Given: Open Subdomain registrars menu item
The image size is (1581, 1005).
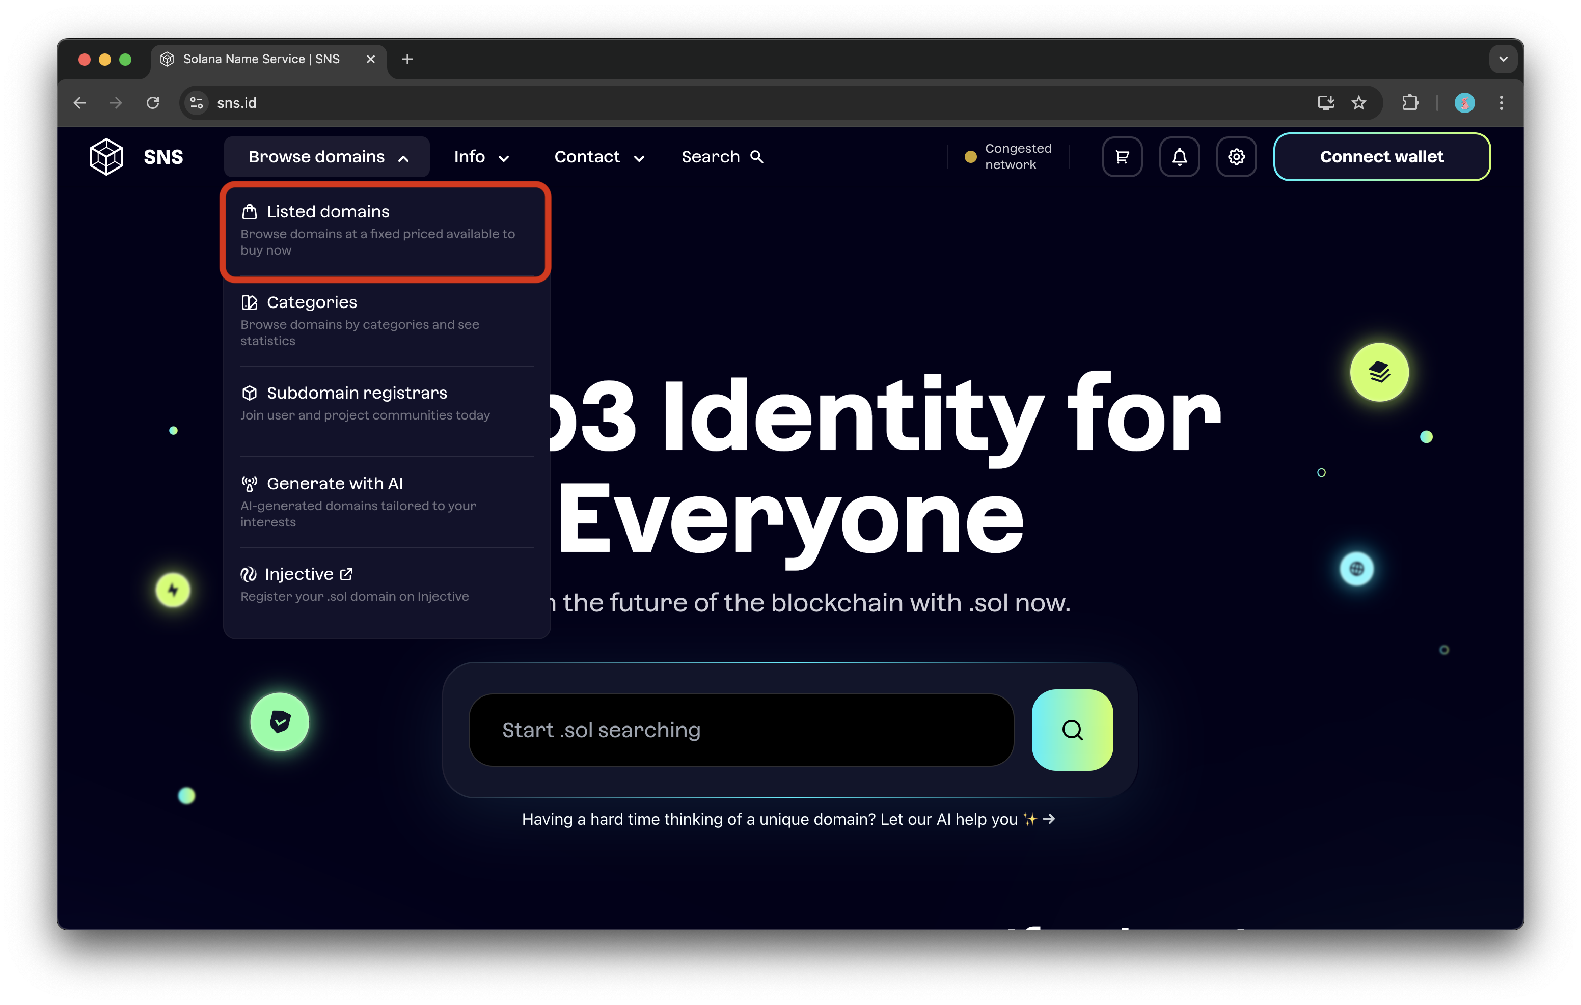Looking at the screenshot, I should [357, 393].
